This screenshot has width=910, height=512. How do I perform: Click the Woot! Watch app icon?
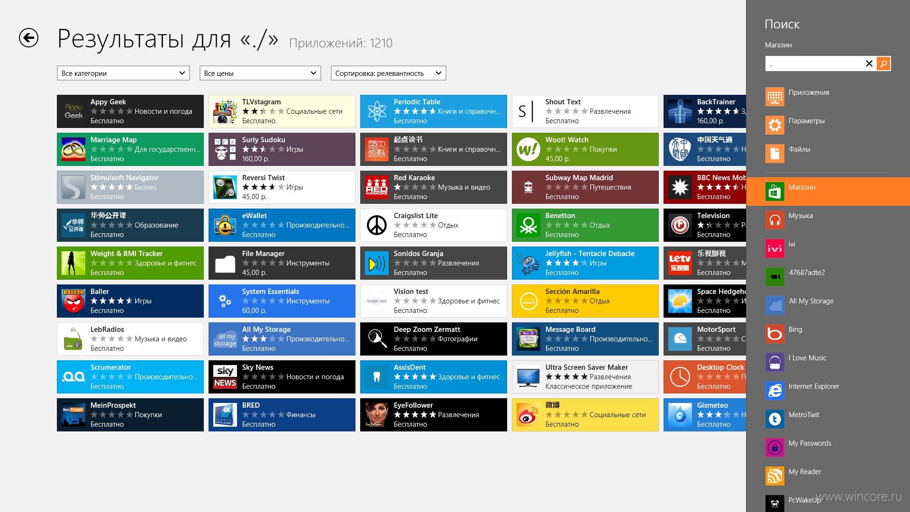[x=528, y=149]
